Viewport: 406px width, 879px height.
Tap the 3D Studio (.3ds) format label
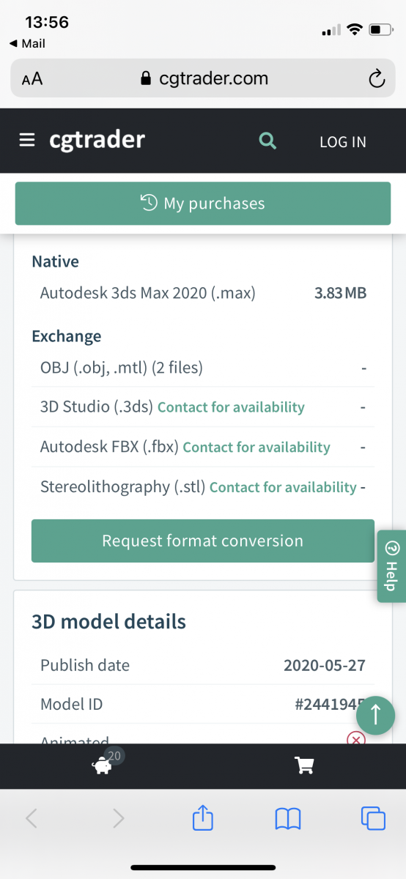97,407
